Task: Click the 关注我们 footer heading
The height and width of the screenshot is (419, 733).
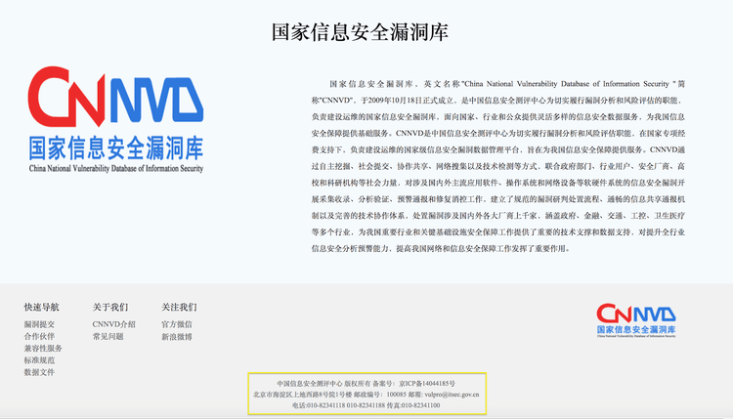Action: pos(179,307)
